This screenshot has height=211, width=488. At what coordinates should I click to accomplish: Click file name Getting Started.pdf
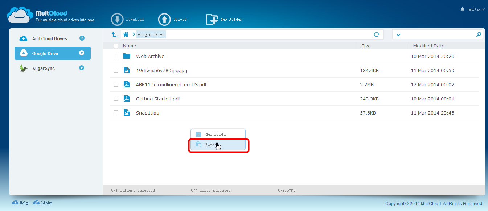[158, 99]
